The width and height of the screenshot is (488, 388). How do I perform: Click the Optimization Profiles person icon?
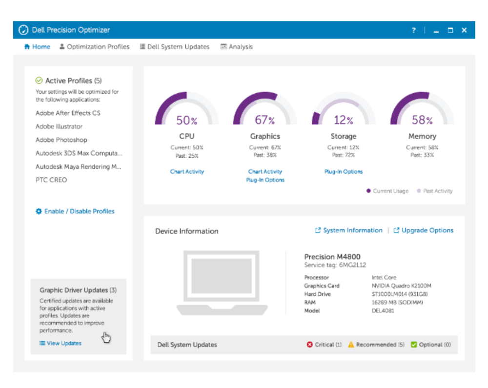click(62, 47)
